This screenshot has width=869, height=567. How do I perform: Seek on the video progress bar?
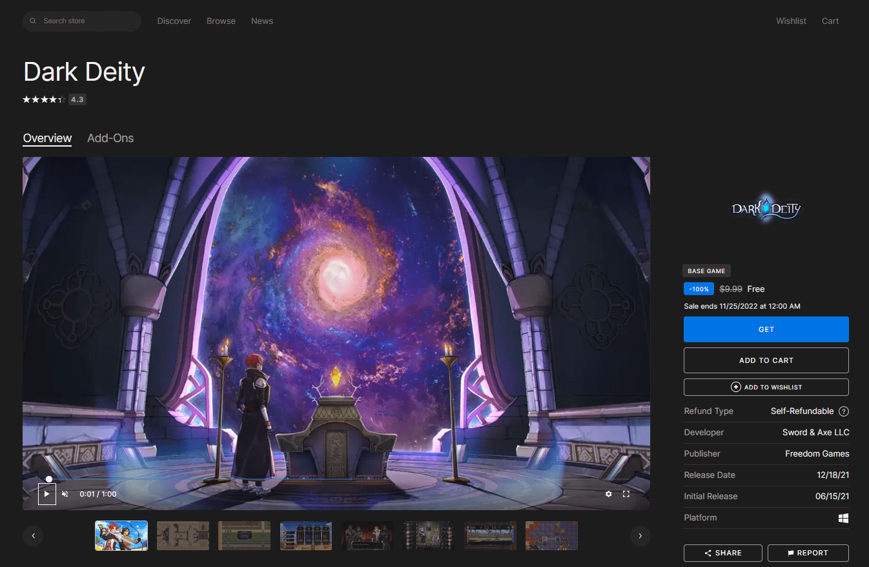(336, 479)
